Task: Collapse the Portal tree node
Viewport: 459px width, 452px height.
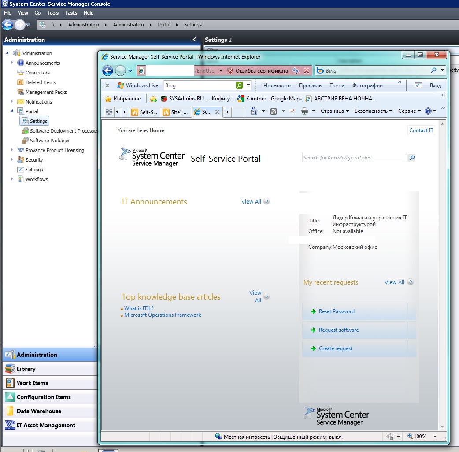Action: 12,111
